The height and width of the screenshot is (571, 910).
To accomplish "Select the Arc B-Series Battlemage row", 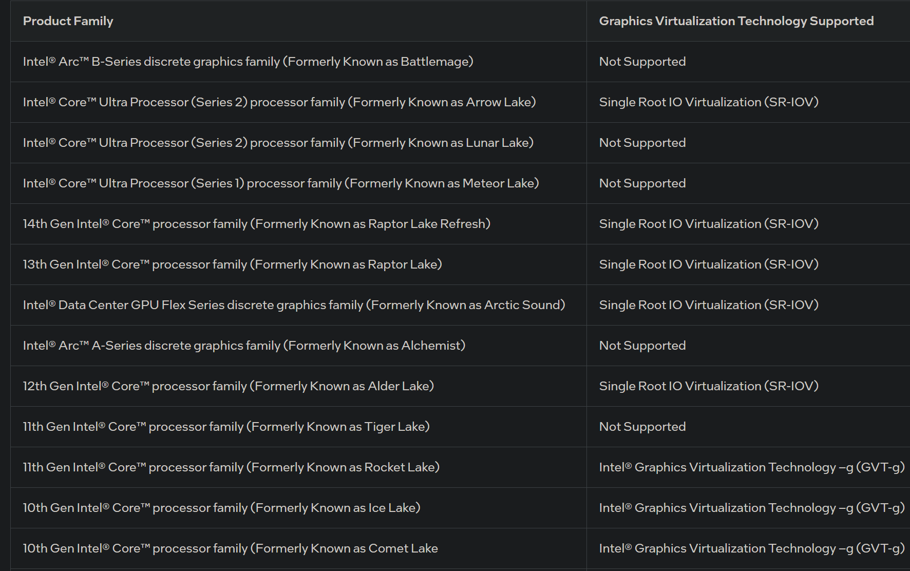I will [460, 62].
